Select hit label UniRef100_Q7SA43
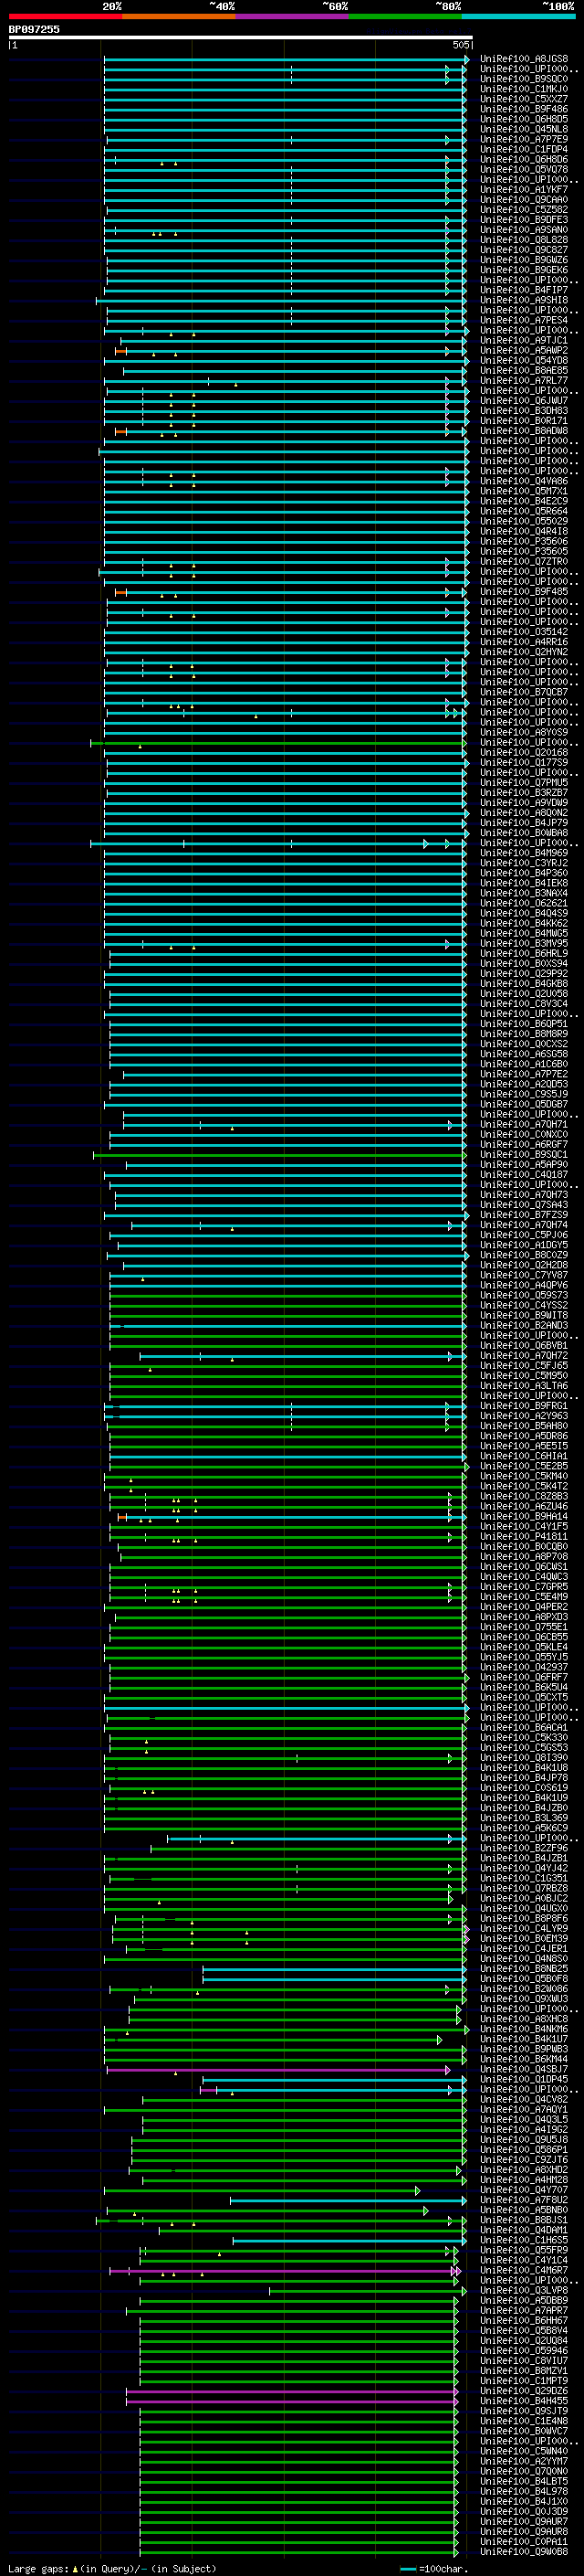The image size is (584, 2576). pos(524,1204)
